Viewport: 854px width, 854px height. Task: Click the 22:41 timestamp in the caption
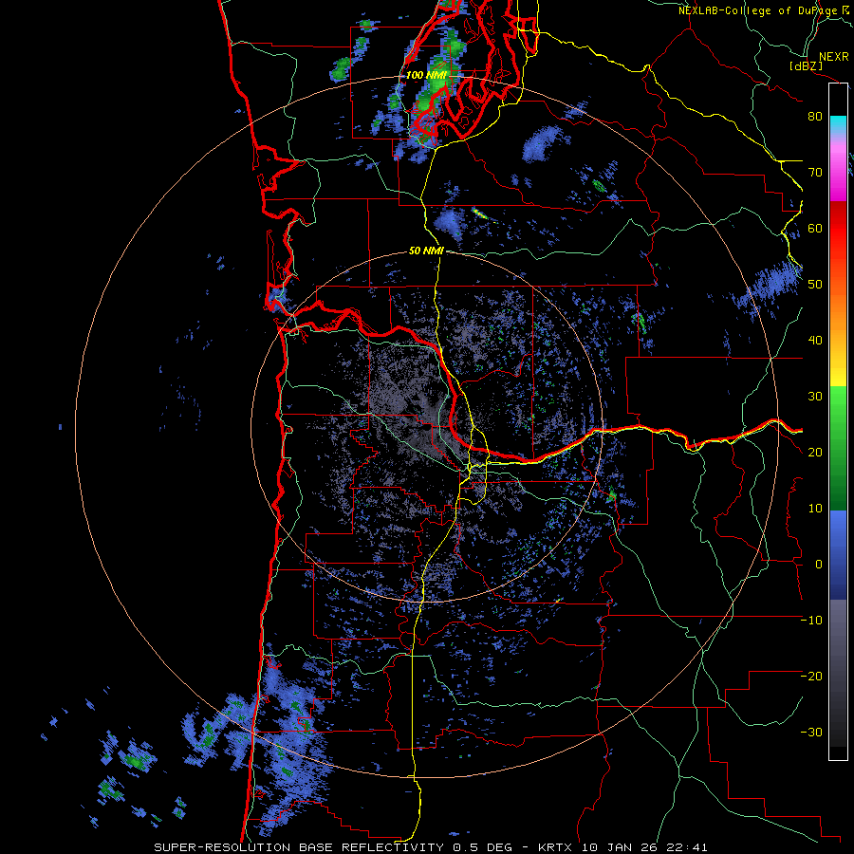click(687, 847)
